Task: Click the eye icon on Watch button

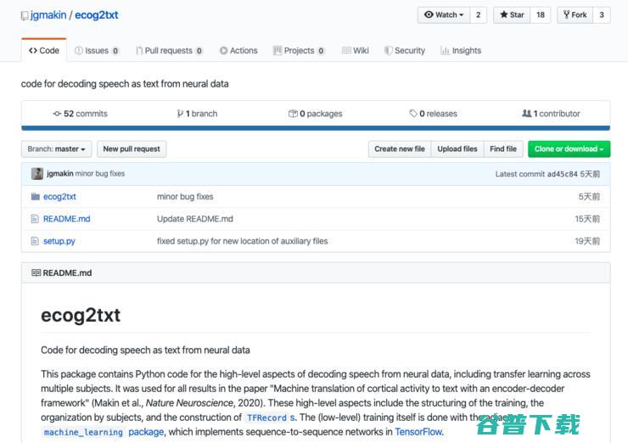Action: (x=429, y=14)
